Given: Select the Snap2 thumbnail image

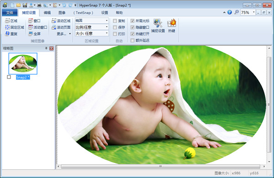Looking at the screenshot, I should click(x=23, y=63).
